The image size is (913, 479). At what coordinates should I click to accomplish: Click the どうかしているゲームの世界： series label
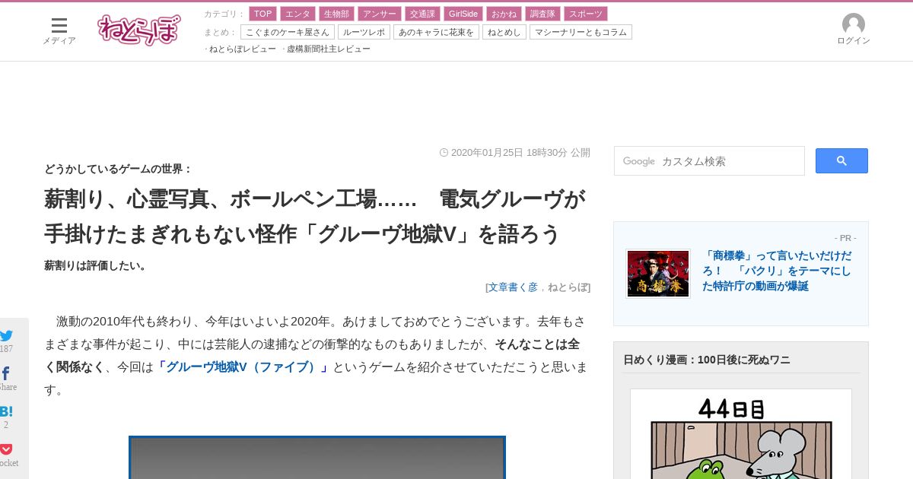pos(119,169)
